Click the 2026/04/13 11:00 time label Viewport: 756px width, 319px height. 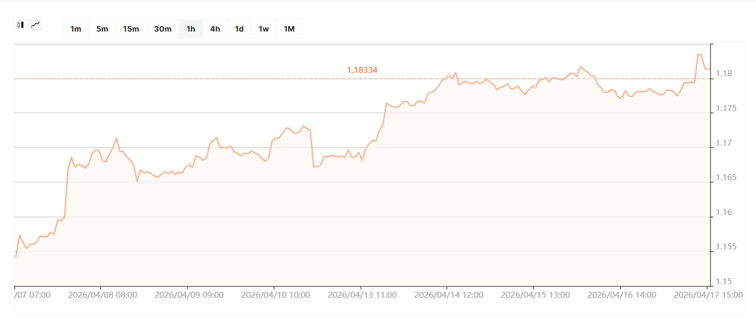pos(362,295)
